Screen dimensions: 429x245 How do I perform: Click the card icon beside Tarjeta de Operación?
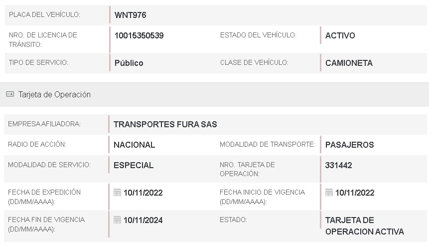tap(10, 94)
